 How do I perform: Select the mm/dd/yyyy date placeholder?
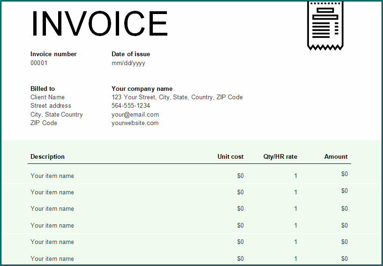coord(128,63)
